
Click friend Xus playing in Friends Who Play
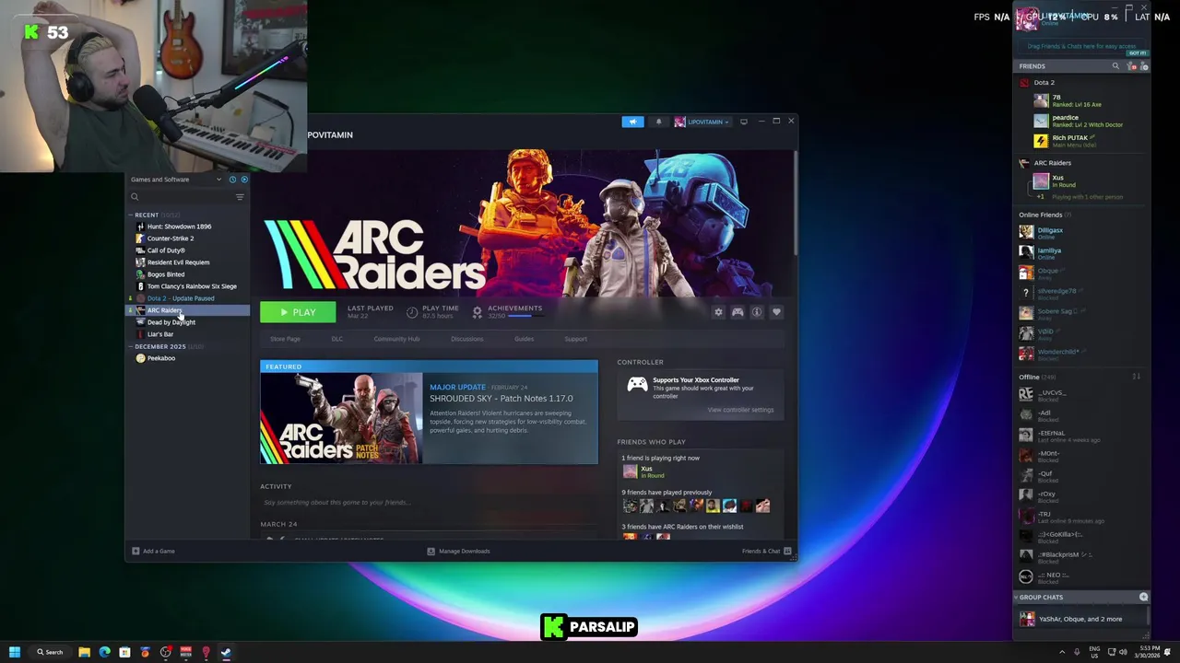(x=646, y=471)
